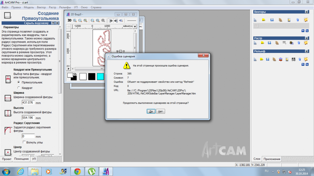The height and width of the screenshot is (176, 314).
Task: Toggle all vector layers visibility bulbs
Action: click(306, 20)
